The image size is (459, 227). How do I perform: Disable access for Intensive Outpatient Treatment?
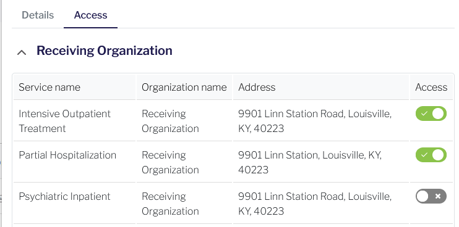point(431,113)
